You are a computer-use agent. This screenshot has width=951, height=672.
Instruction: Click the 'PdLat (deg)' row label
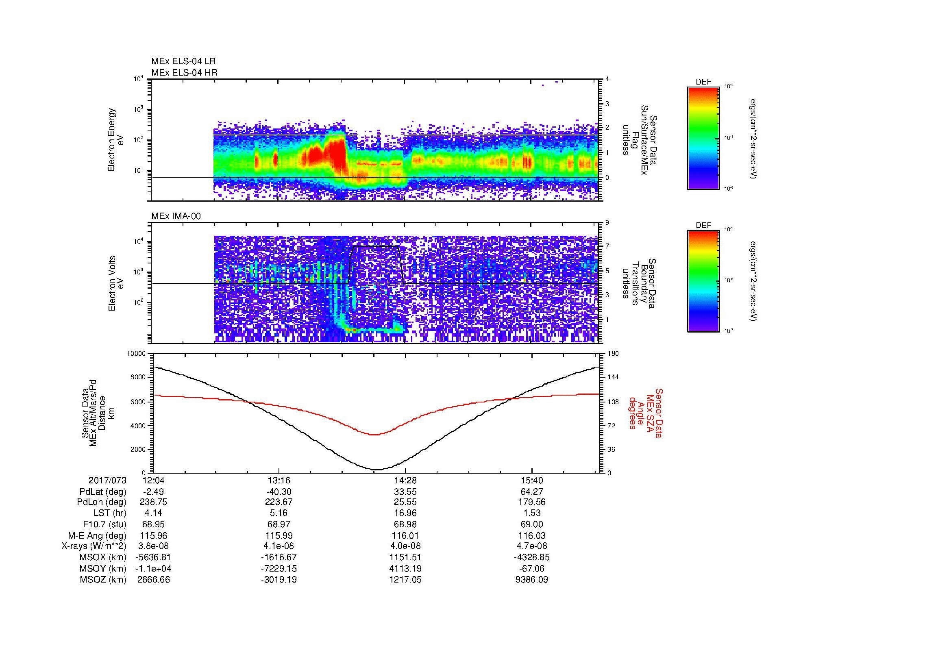tap(103, 492)
